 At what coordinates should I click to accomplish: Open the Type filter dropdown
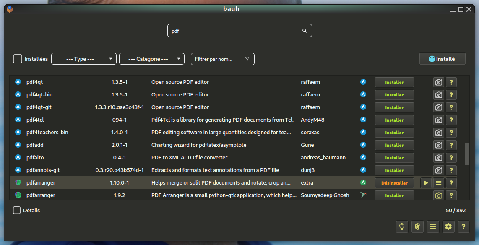click(x=84, y=59)
